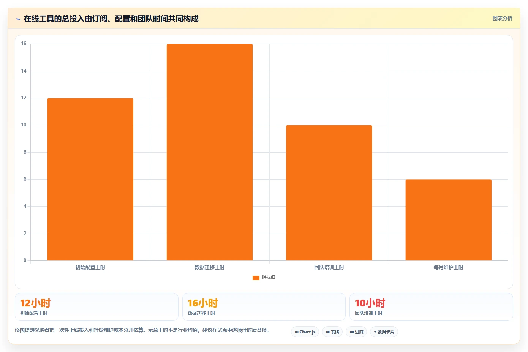The image size is (528, 352).
Task: Click the x-axis label 每月维护工时
Action: pyautogui.click(x=448, y=268)
